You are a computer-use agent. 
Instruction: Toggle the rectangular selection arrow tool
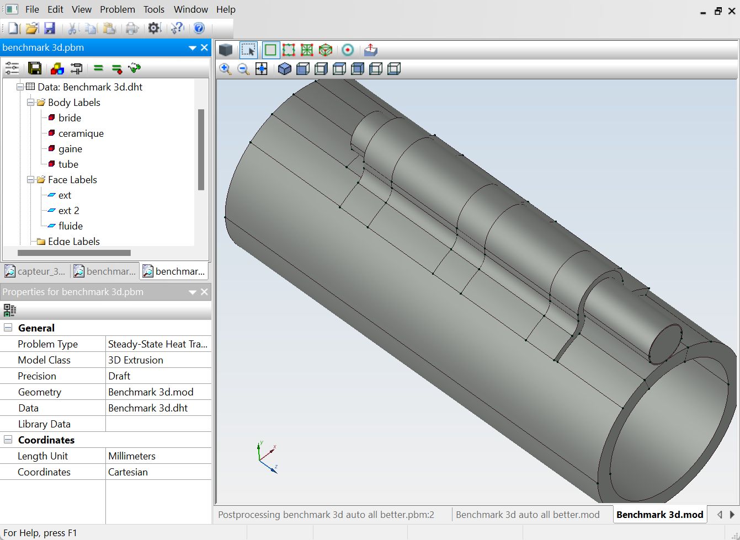pyautogui.click(x=248, y=50)
